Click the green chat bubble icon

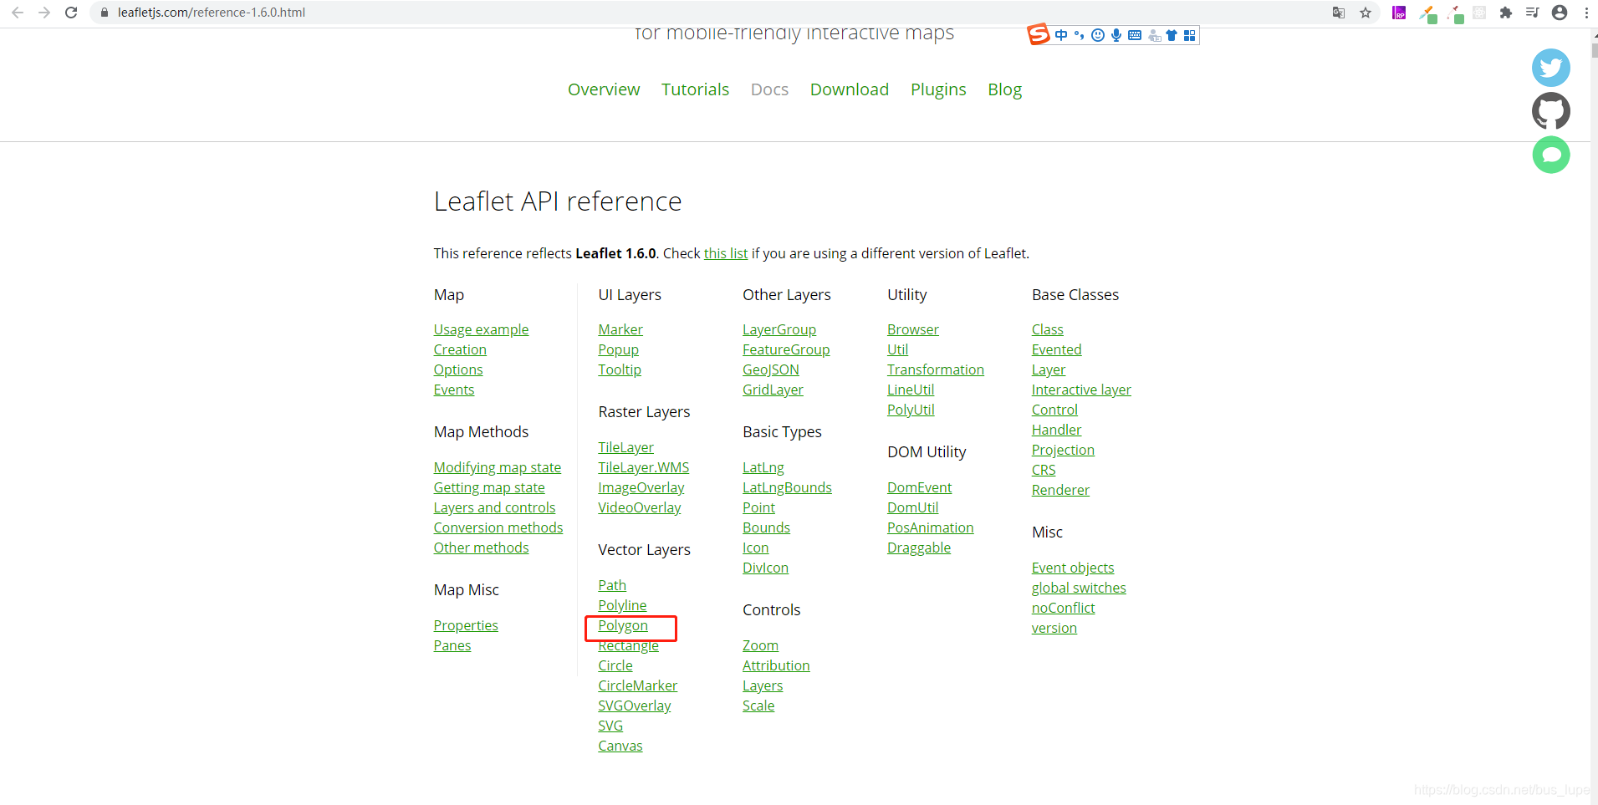(x=1551, y=155)
